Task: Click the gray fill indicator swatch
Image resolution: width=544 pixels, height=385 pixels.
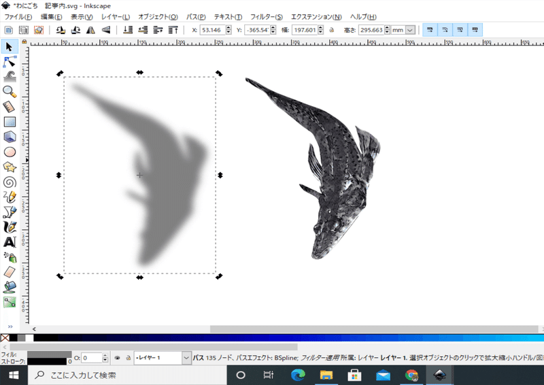Action: point(49,354)
